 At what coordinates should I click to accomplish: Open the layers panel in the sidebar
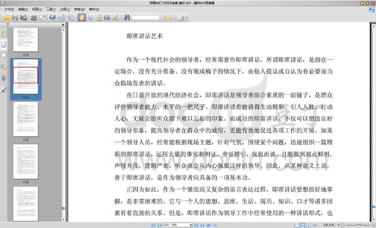click(4, 56)
